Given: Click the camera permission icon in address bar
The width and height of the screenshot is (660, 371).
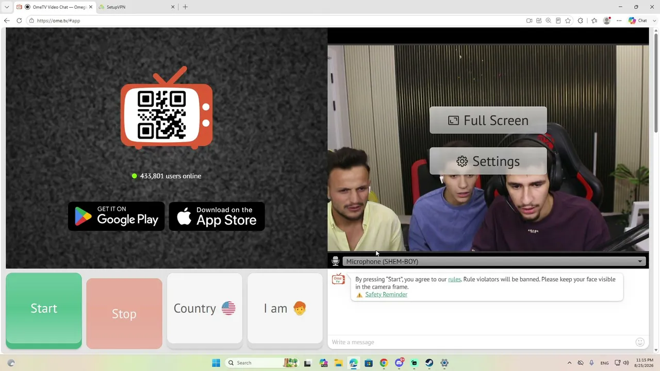Looking at the screenshot, I should [529, 21].
